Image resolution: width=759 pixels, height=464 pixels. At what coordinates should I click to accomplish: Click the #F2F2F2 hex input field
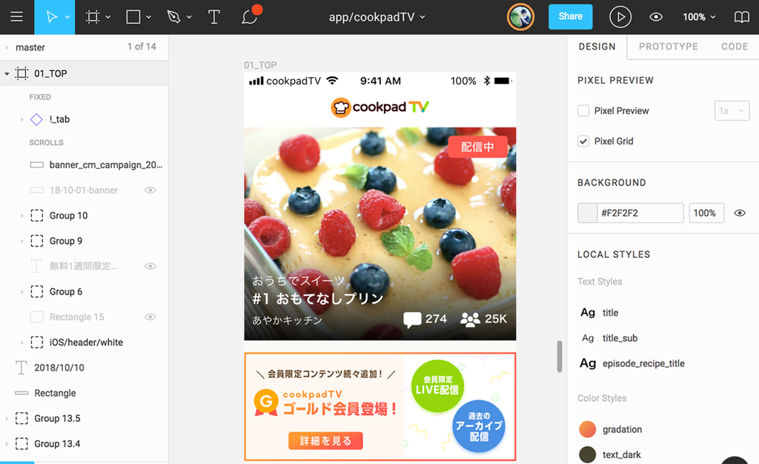[x=640, y=213]
